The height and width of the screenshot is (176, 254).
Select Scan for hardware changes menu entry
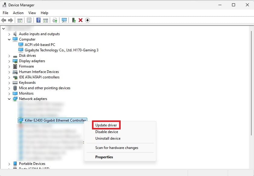(117, 148)
